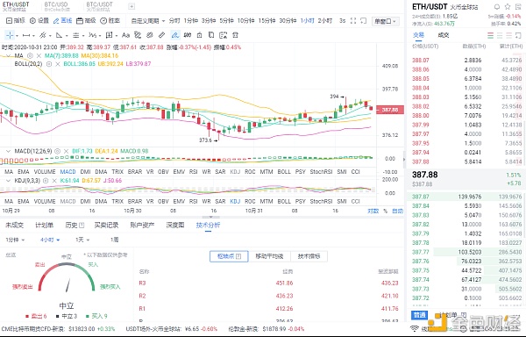The image size is (526, 337).
Task: Remove the BOLL indicator with its X
Action: pos(58,64)
